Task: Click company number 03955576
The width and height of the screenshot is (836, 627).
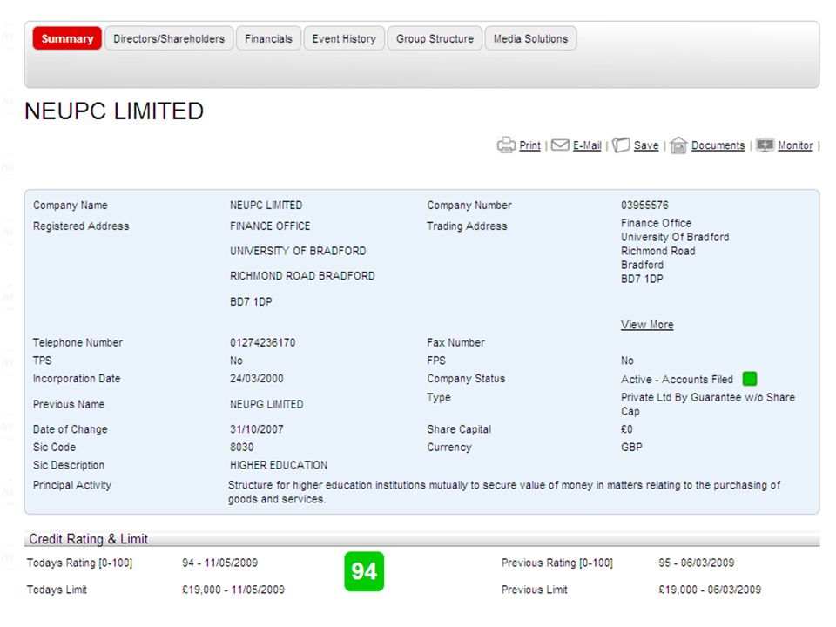Action: (x=644, y=206)
